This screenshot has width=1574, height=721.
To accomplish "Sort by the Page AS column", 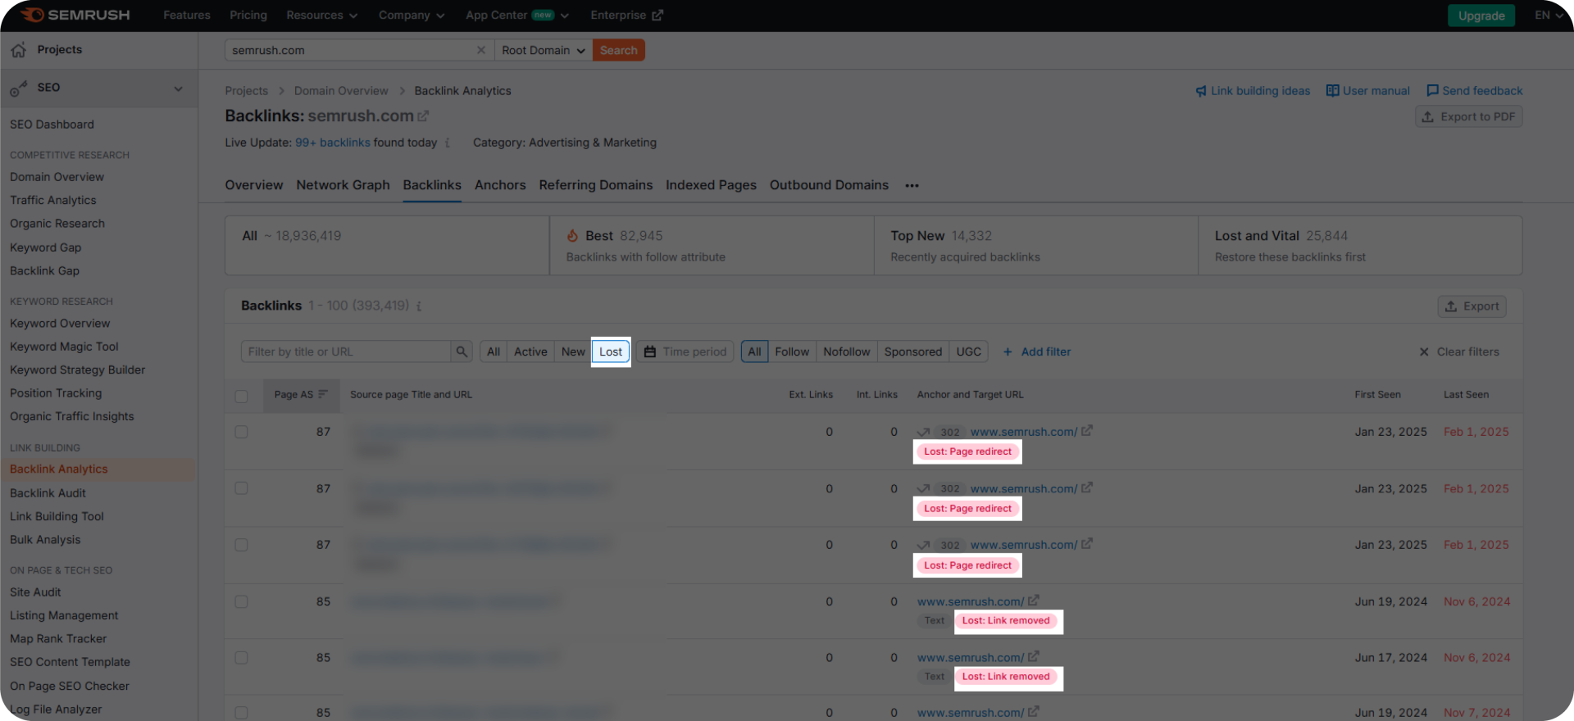I will click(x=301, y=395).
